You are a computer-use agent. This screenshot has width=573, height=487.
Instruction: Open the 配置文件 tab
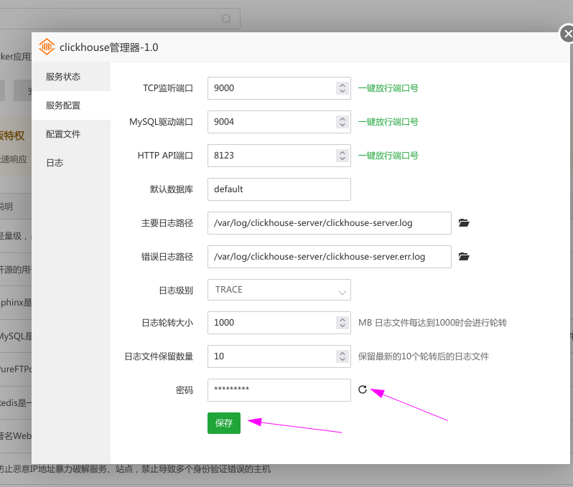[x=71, y=134]
